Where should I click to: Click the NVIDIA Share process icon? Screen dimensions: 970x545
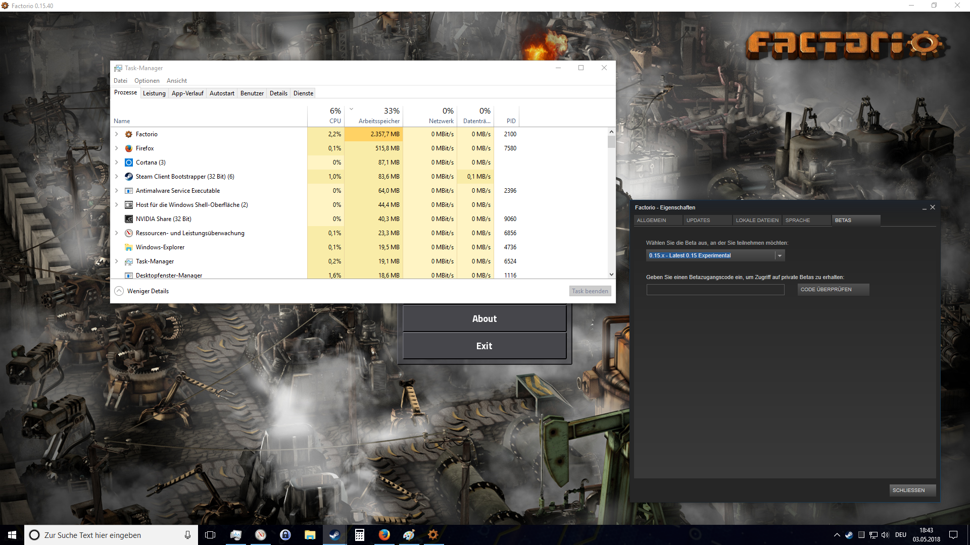pyautogui.click(x=128, y=219)
